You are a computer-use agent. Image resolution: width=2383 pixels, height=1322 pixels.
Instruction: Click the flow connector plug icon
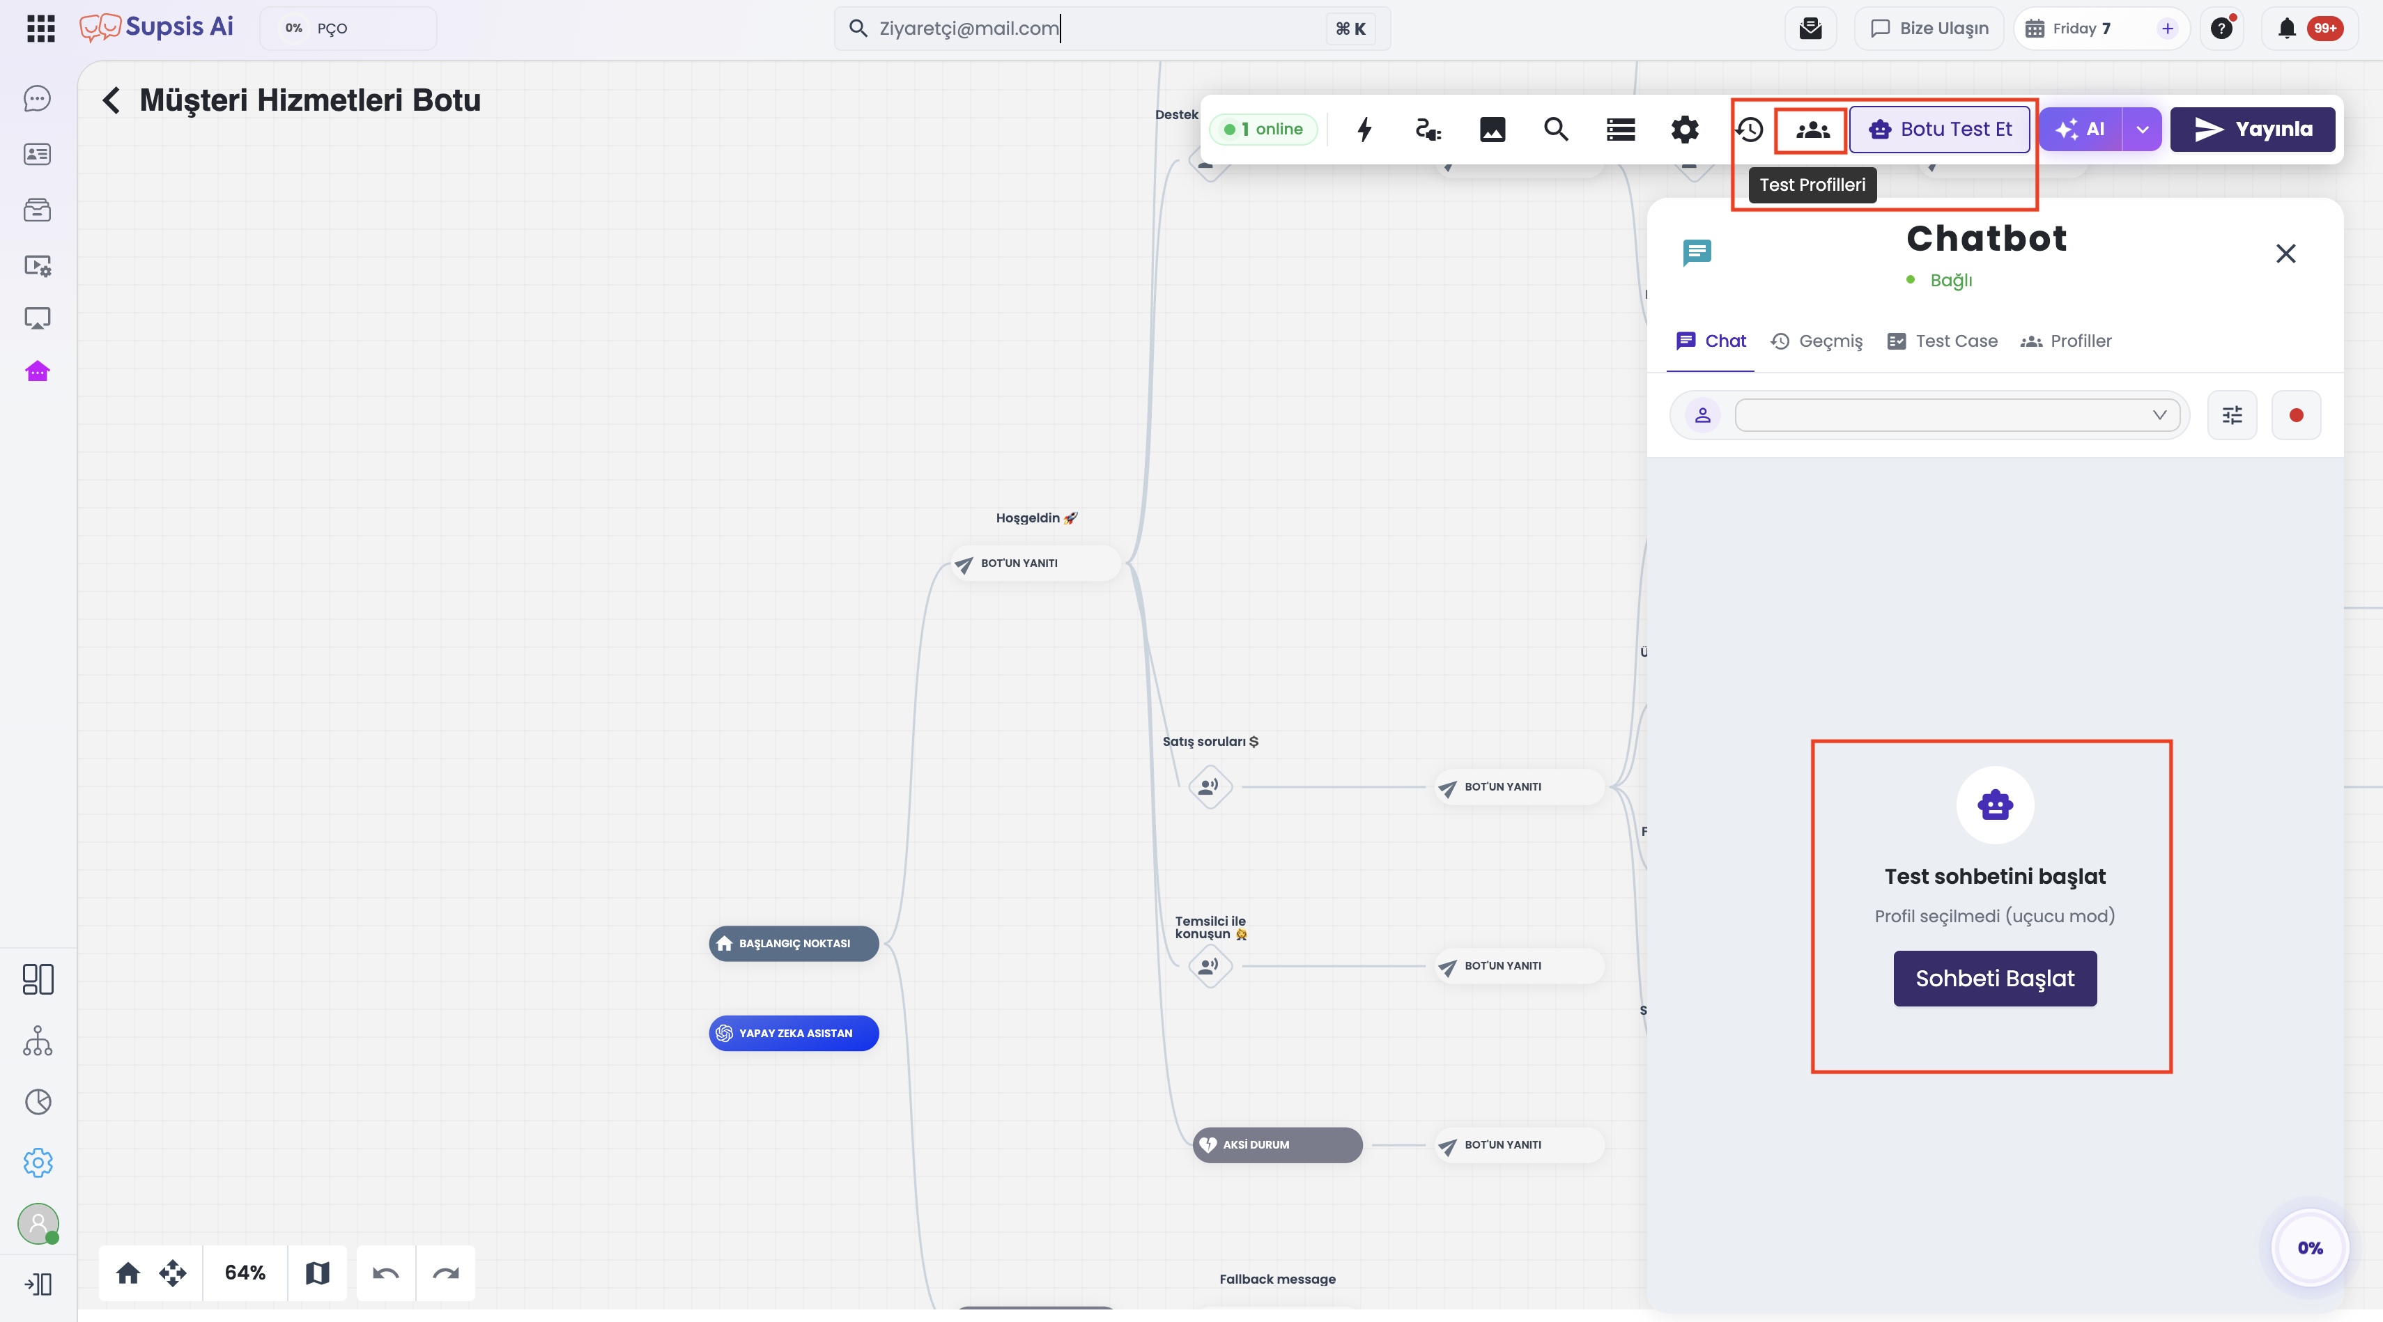pyautogui.click(x=1428, y=130)
